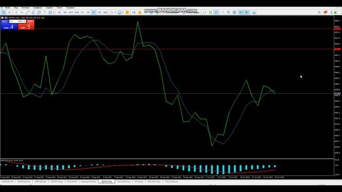Select the vertical line drawing tool
Screen dimensions: 342x192
click(16, 12)
